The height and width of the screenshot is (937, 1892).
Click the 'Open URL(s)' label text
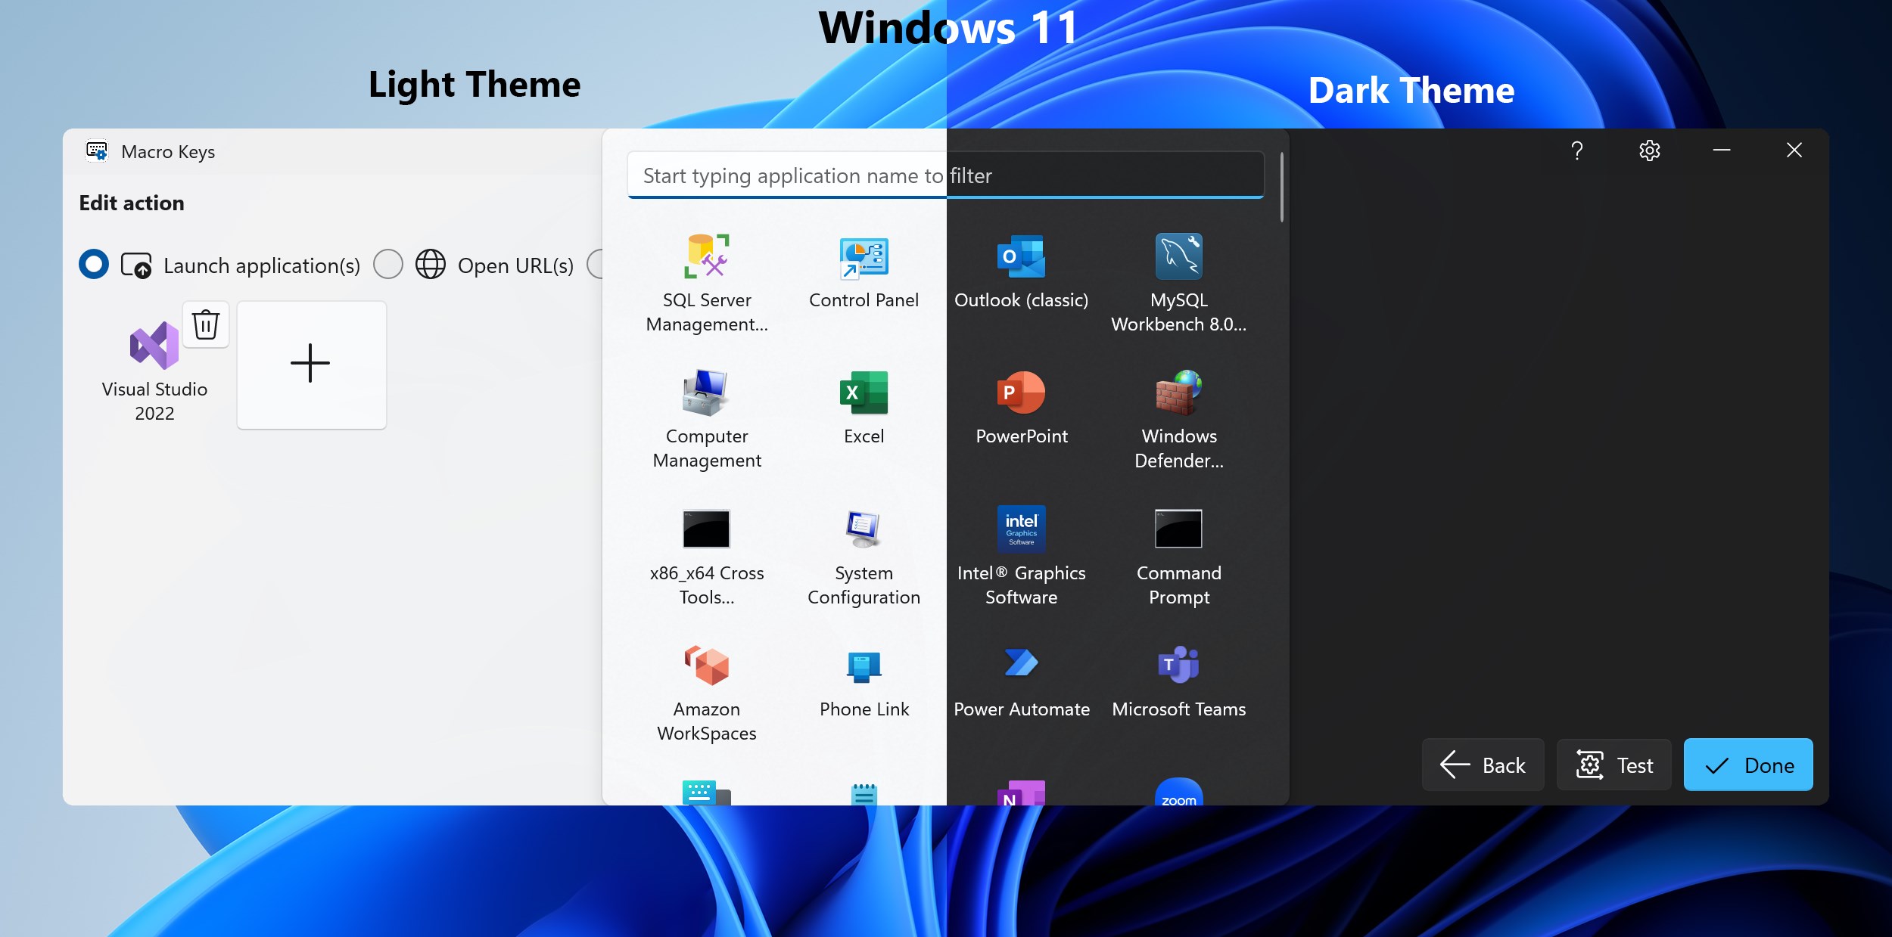click(x=515, y=265)
